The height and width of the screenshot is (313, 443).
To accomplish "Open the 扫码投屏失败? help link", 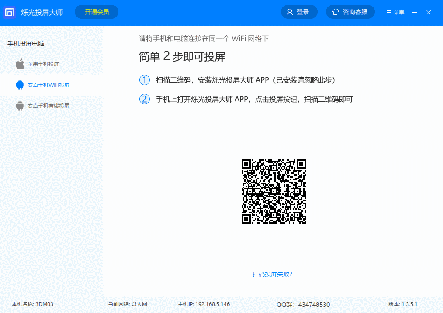I will pos(273,274).
